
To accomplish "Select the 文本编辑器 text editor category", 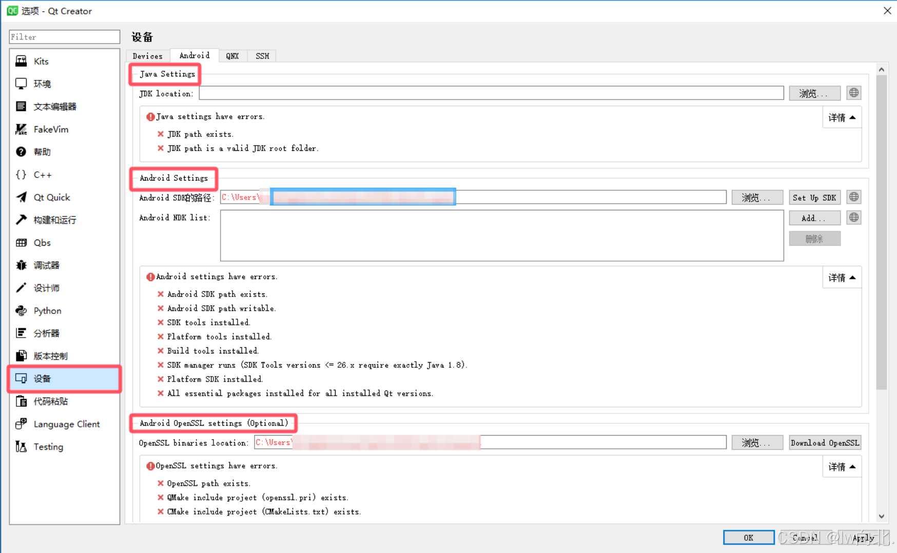I will (x=64, y=106).
